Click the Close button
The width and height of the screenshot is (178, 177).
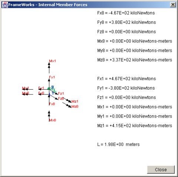(x=161, y=170)
